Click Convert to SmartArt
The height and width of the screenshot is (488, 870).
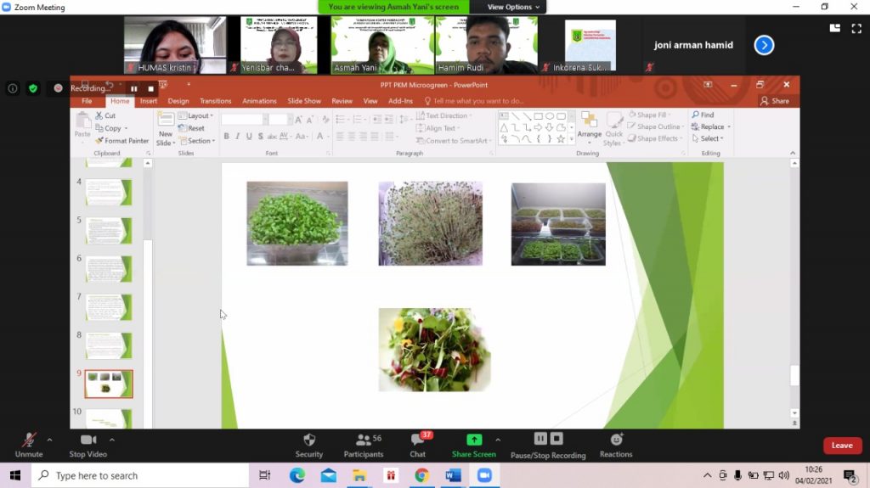(x=454, y=141)
